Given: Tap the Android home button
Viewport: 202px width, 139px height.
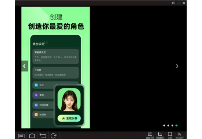Looking at the screenshot, I should [32, 136].
